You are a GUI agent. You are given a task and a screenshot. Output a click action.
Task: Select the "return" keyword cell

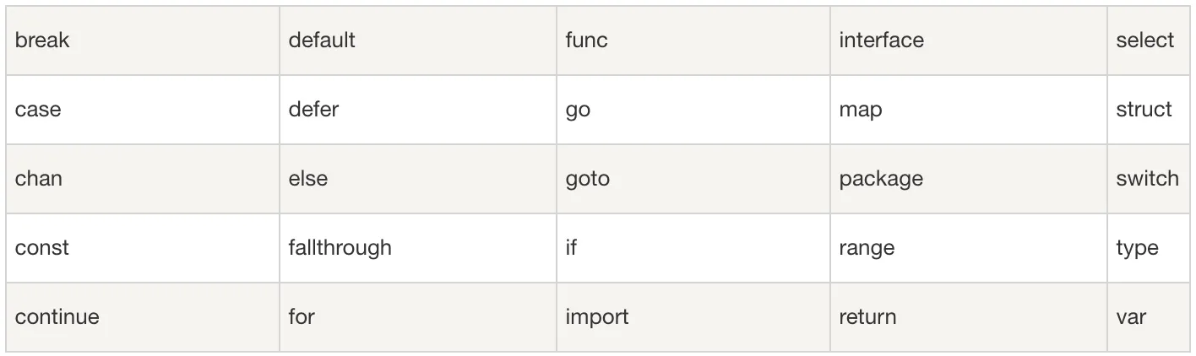pyautogui.click(x=867, y=317)
